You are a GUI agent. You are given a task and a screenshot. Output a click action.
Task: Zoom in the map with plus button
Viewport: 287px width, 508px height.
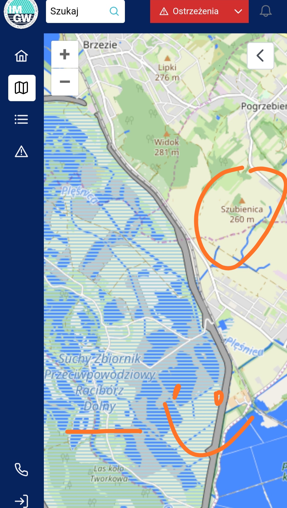(x=65, y=55)
